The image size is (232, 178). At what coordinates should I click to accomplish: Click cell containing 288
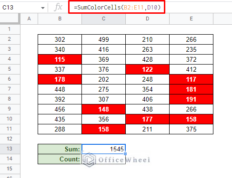tap(60, 129)
